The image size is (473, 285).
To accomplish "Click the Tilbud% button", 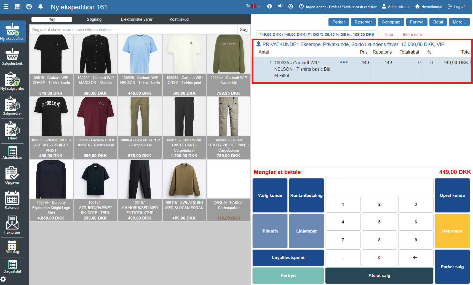I will click(x=270, y=231).
